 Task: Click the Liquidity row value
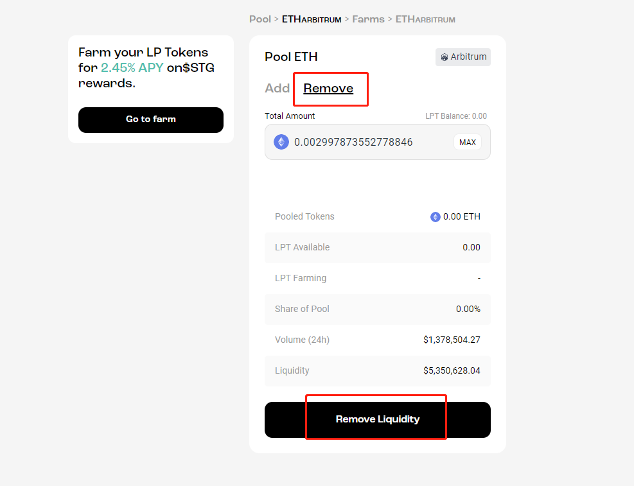(x=452, y=370)
